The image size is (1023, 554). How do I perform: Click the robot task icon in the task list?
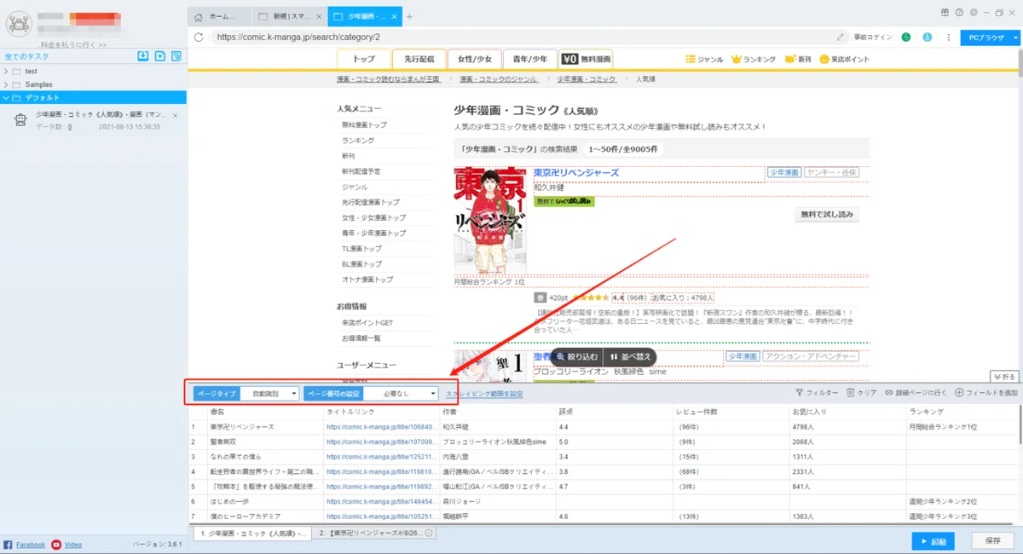20,120
